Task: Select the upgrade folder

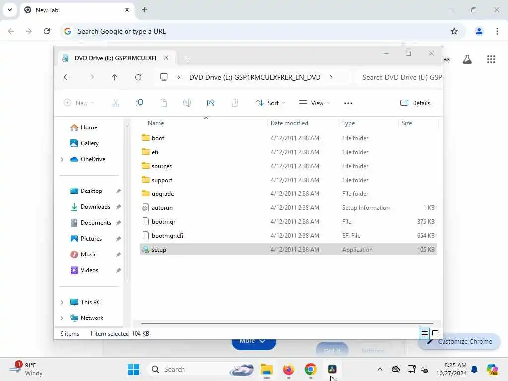Action: tap(288, 194)
